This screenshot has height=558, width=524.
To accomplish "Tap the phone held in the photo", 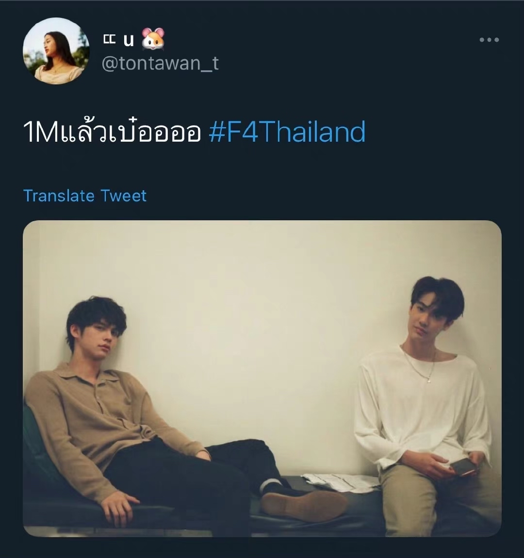I will click(463, 467).
